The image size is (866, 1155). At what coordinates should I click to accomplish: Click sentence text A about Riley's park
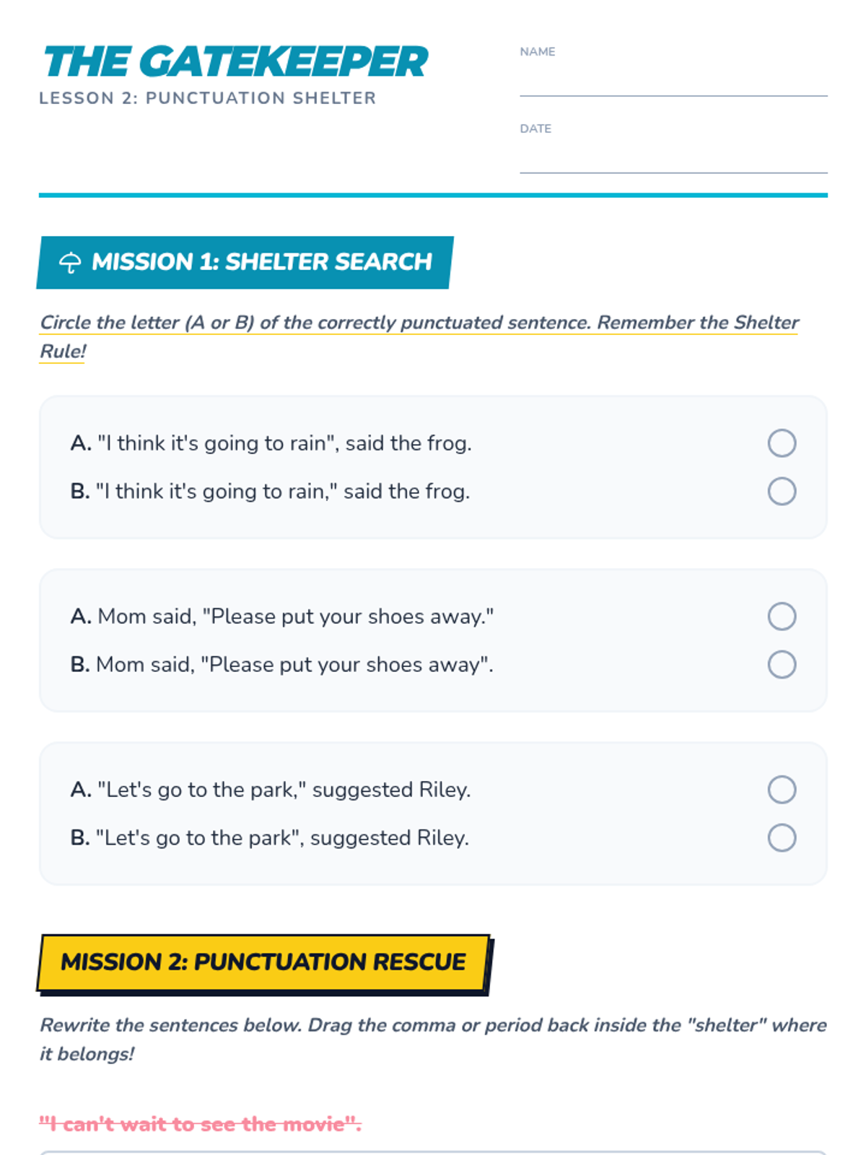[x=271, y=790]
